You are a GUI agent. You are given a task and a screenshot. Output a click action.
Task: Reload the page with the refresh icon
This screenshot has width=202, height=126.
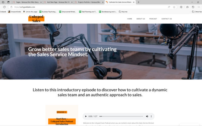4,7
